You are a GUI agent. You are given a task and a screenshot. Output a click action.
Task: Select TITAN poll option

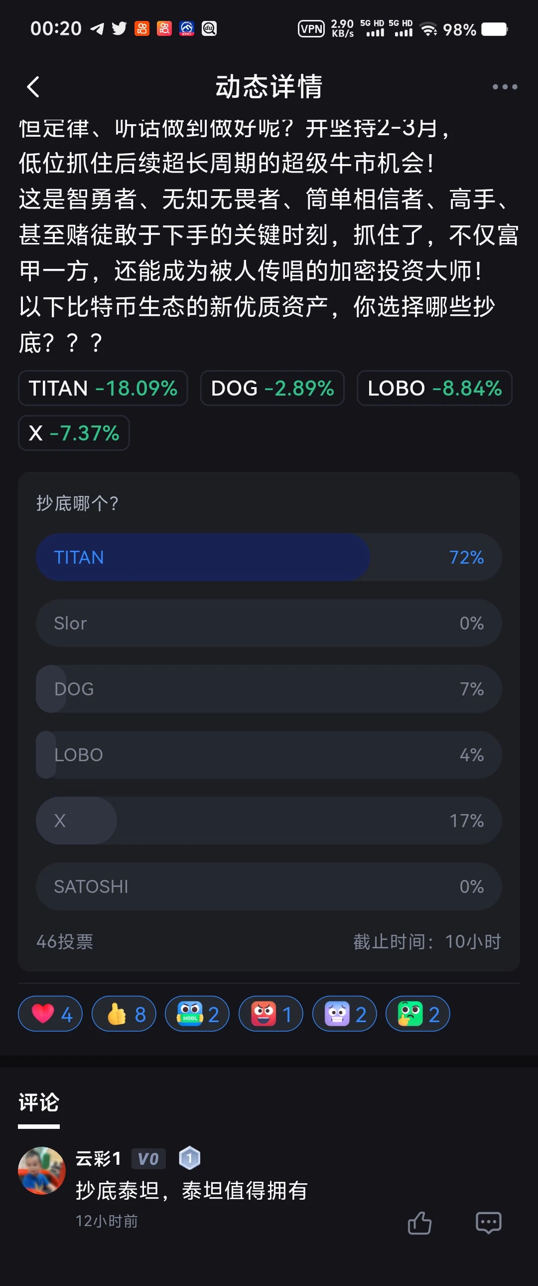tap(269, 557)
